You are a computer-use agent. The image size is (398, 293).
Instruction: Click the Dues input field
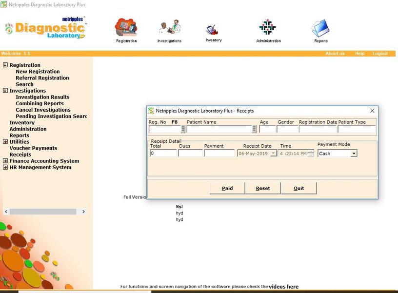point(190,153)
